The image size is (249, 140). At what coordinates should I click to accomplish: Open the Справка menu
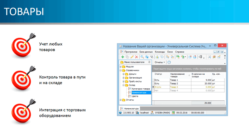180,52
